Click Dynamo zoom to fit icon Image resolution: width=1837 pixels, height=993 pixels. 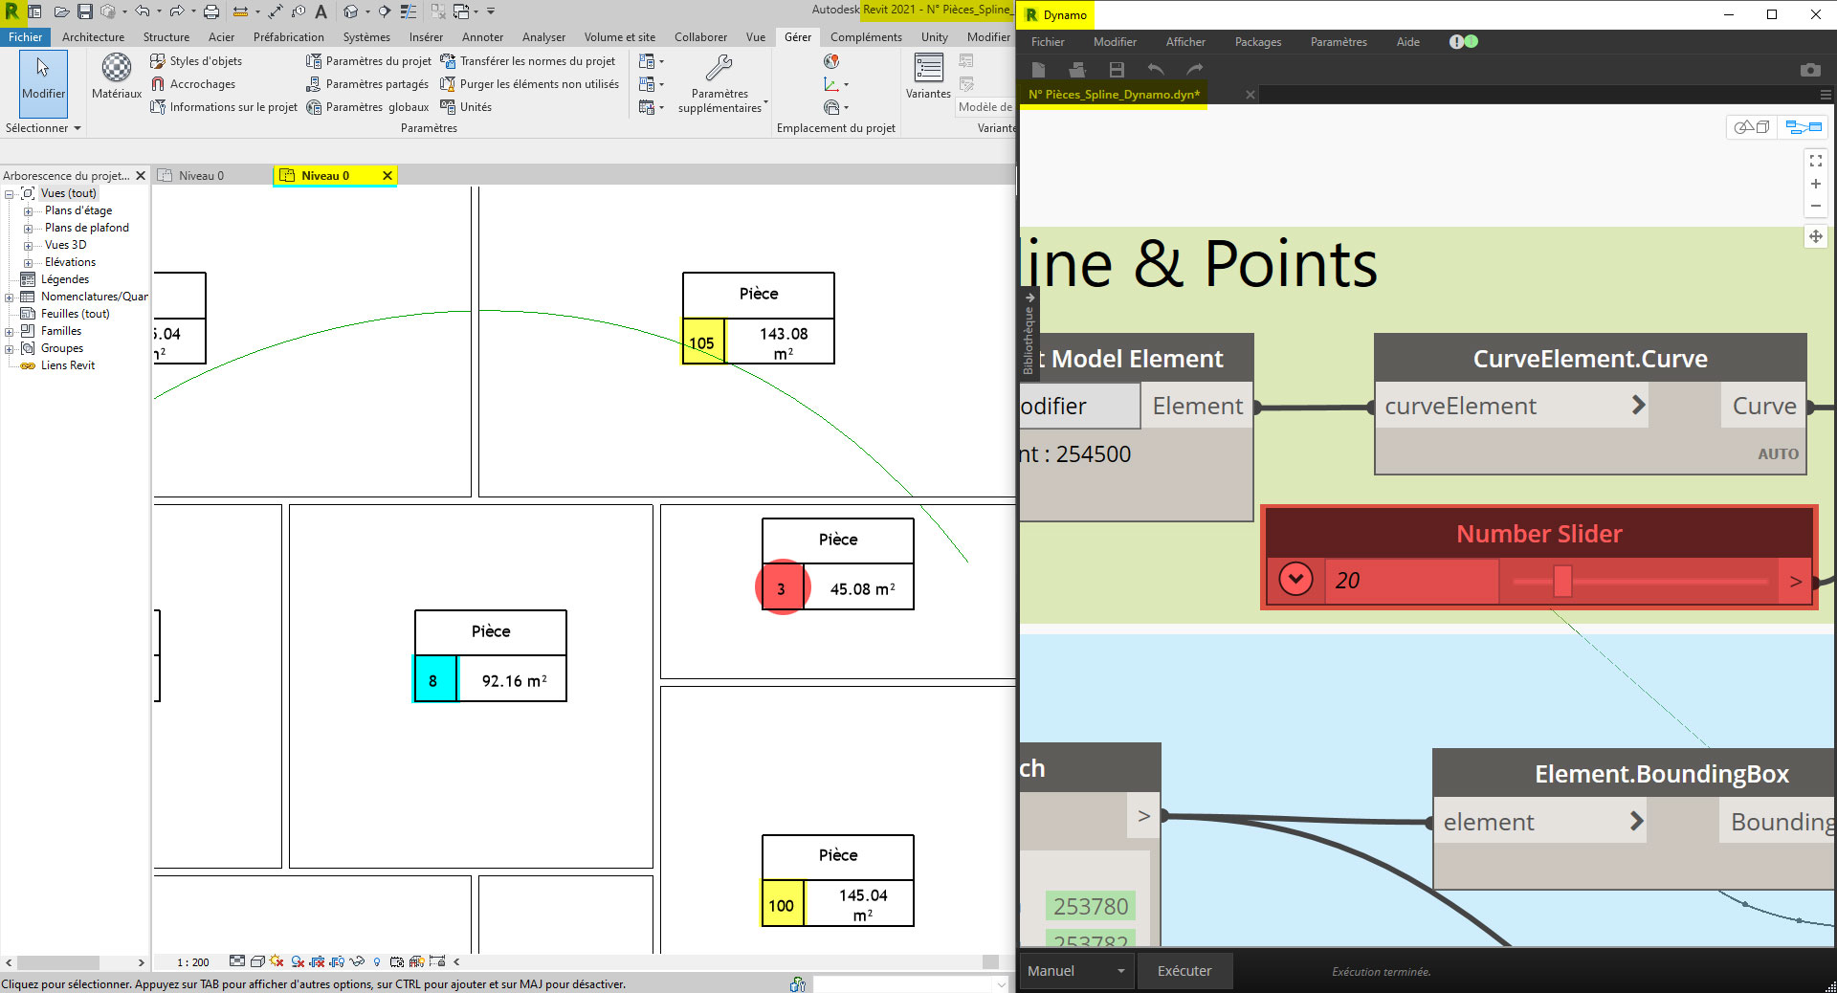click(1815, 161)
